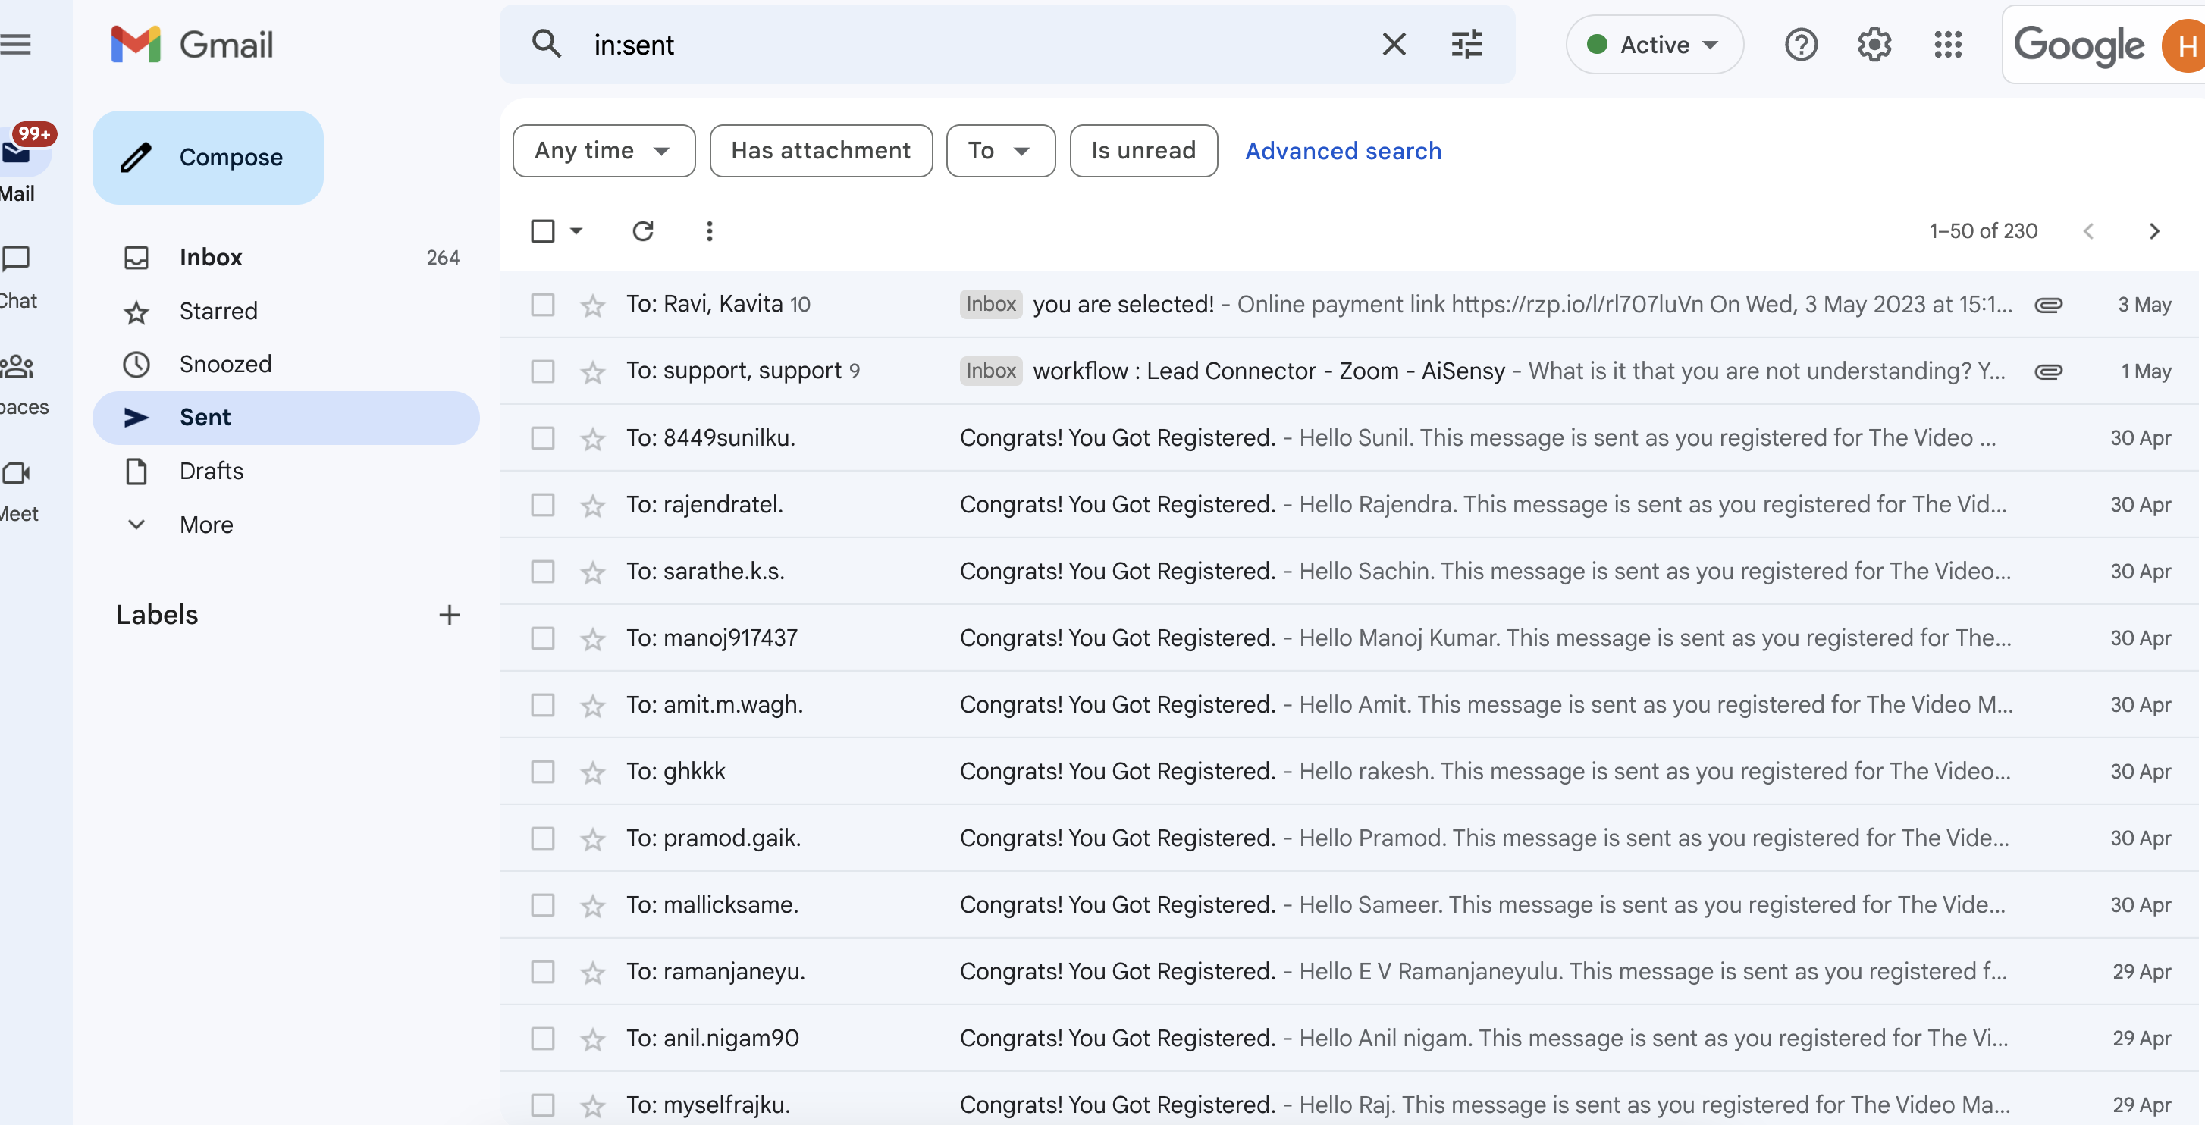Open the 'Hello Sunil' registration email
Screen dimensions: 2205x1125
(x=1349, y=438)
